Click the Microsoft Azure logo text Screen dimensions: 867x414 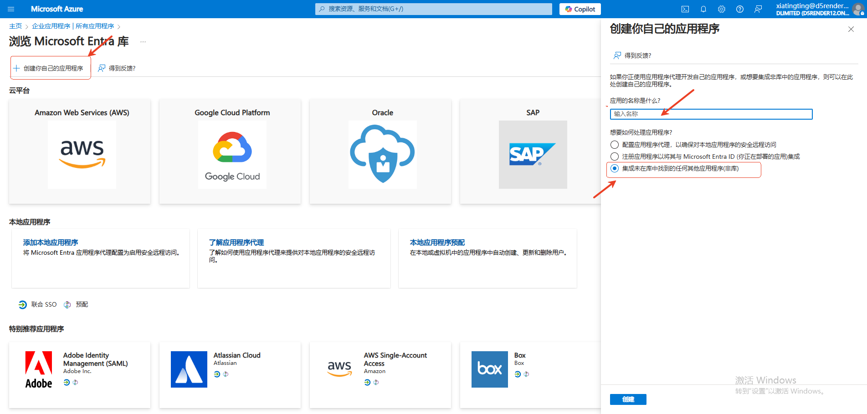(x=57, y=9)
